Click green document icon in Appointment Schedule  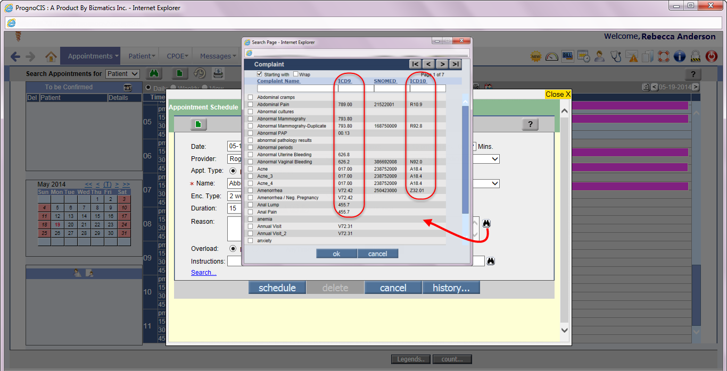199,124
